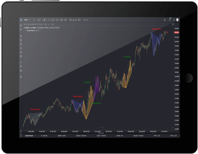The image size is (198, 154).
Task: Undo the last chart action
Action: (85, 20)
